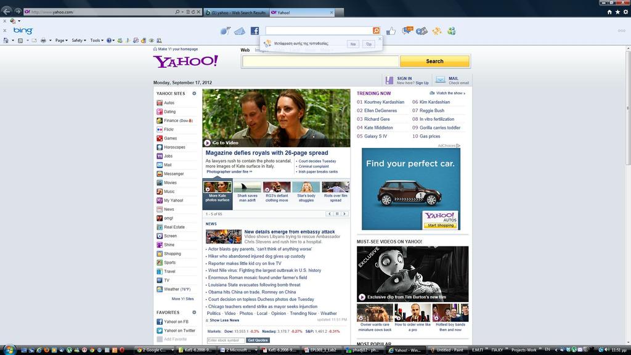This screenshot has height=355, width=631.
Task: Open the Trending Now news category link
Action: point(303,313)
